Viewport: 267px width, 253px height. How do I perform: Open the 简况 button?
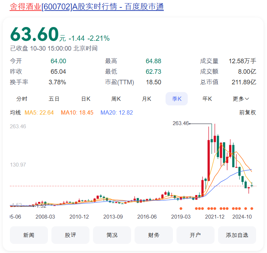(x=112, y=235)
